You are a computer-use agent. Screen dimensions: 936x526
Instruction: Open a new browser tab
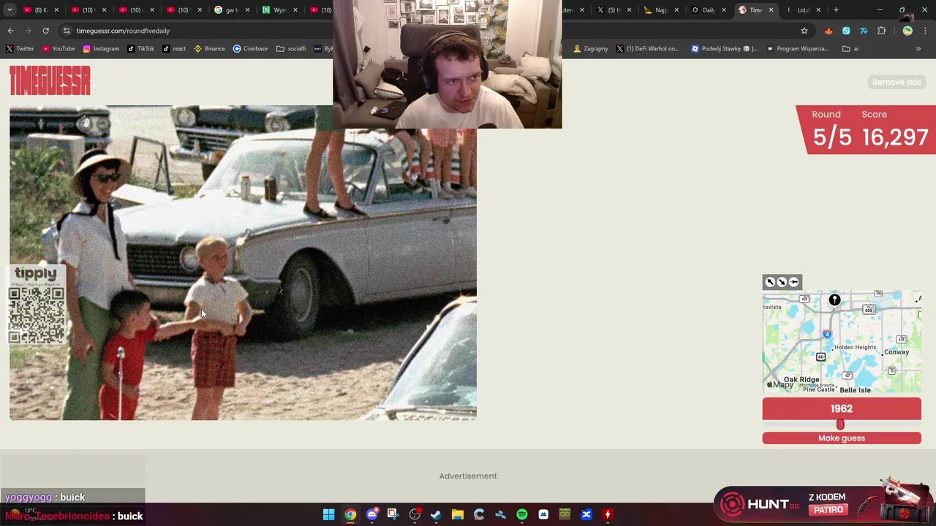point(836,9)
